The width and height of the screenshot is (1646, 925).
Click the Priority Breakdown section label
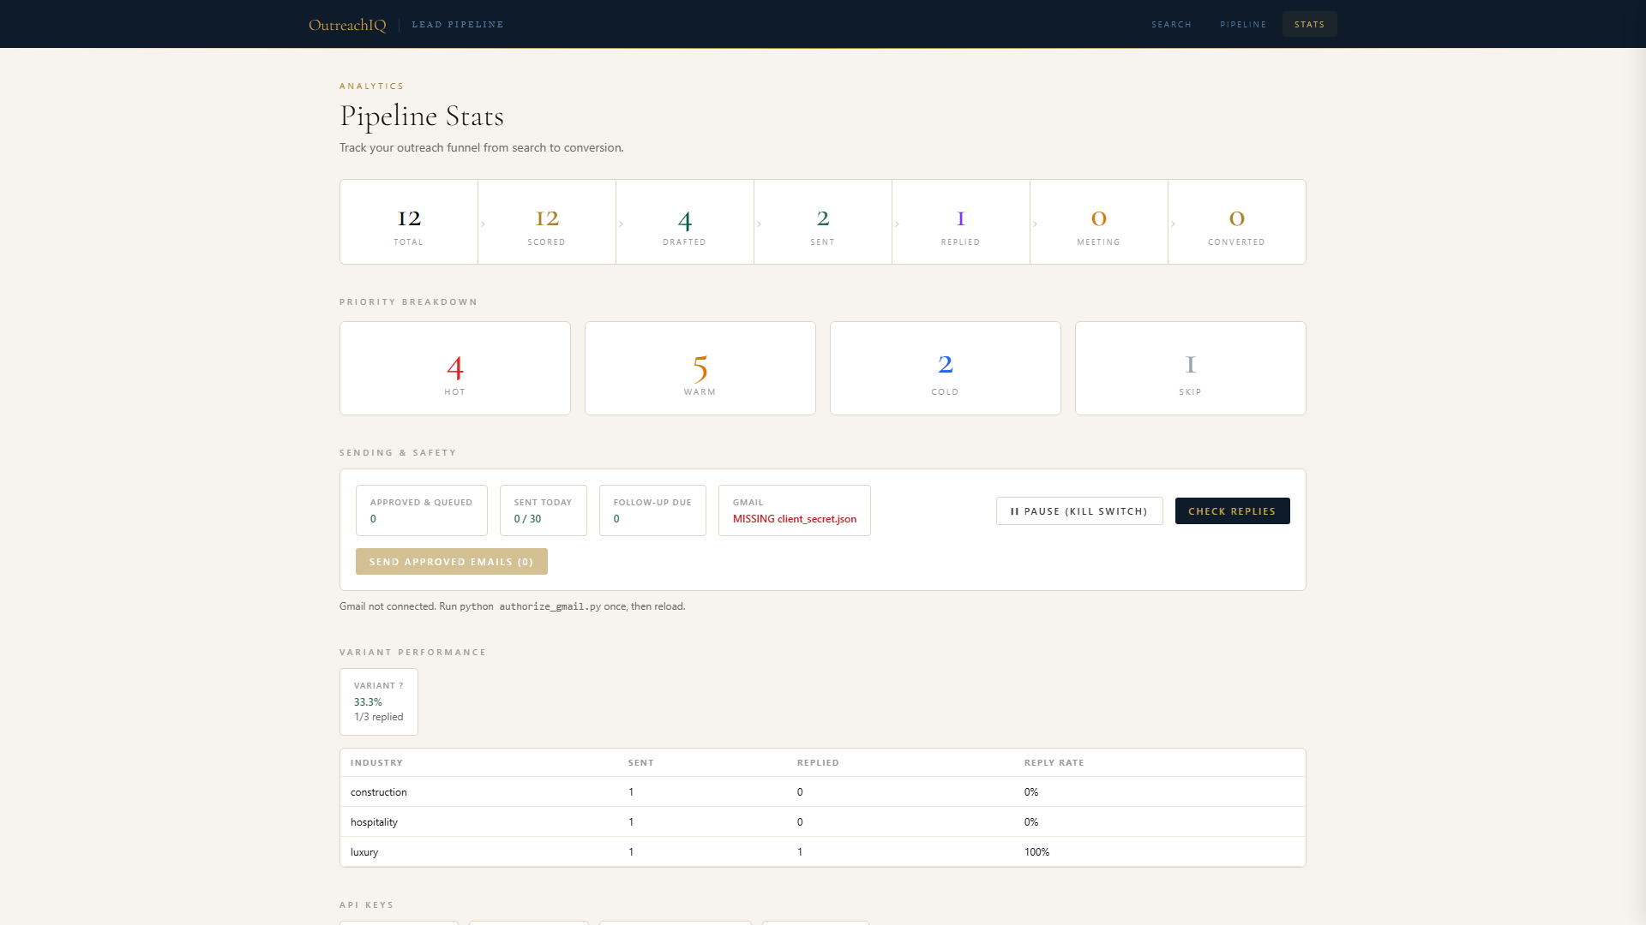click(x=409, y=302)
